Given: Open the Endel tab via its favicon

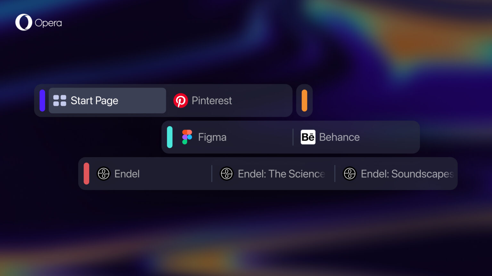Looking at the screenshot, I should click(103, 174).
